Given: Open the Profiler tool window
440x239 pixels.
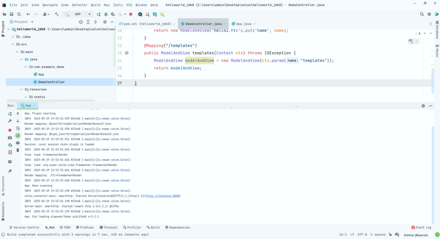Looking at the screenshot, I should 132,228.
